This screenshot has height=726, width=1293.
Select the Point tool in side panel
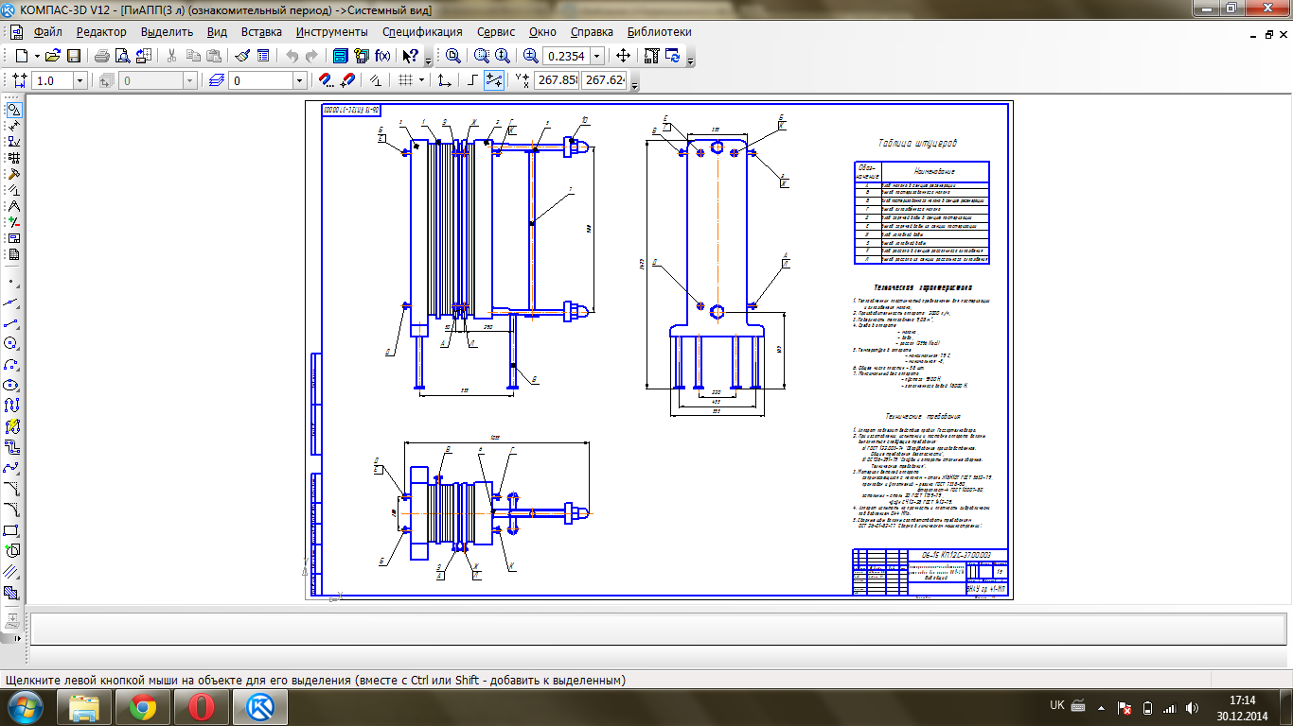[12, 282]
